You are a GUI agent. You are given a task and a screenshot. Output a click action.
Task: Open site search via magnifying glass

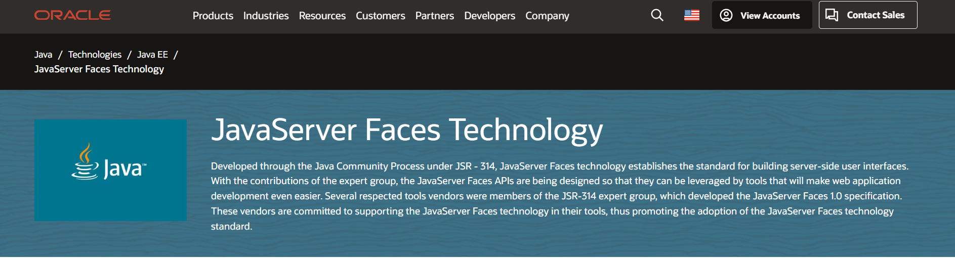click(657, 15)
